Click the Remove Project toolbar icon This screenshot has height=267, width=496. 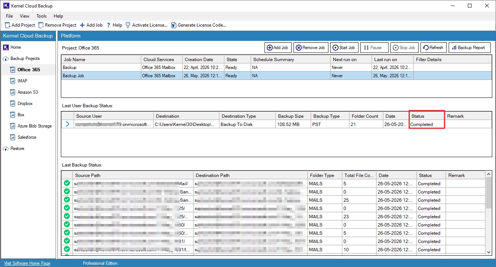[41, 25]
